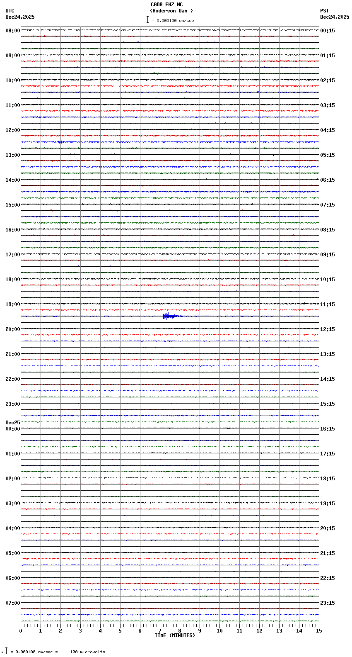Click the 23:15 PST time label
The height and width of the screenshot is (657, 352).
(328, 603)
